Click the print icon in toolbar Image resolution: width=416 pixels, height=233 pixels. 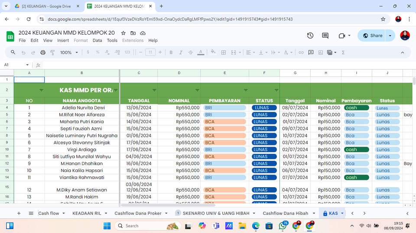tap(43, 52)
